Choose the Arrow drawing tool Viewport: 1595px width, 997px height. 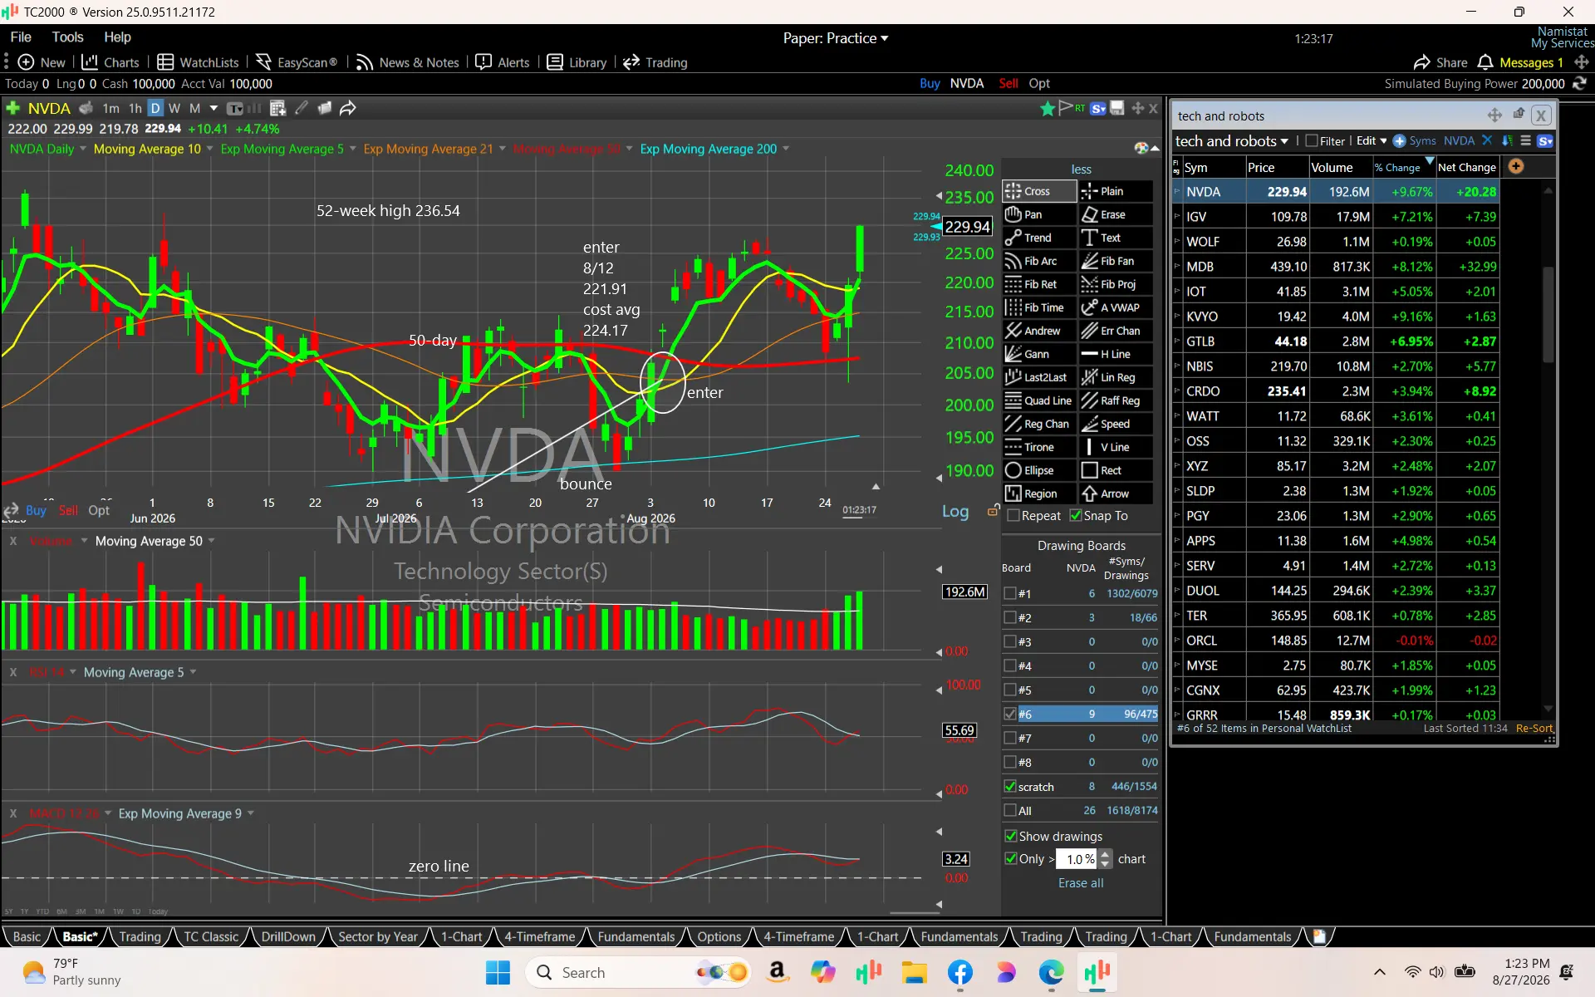pos(1116,494)
